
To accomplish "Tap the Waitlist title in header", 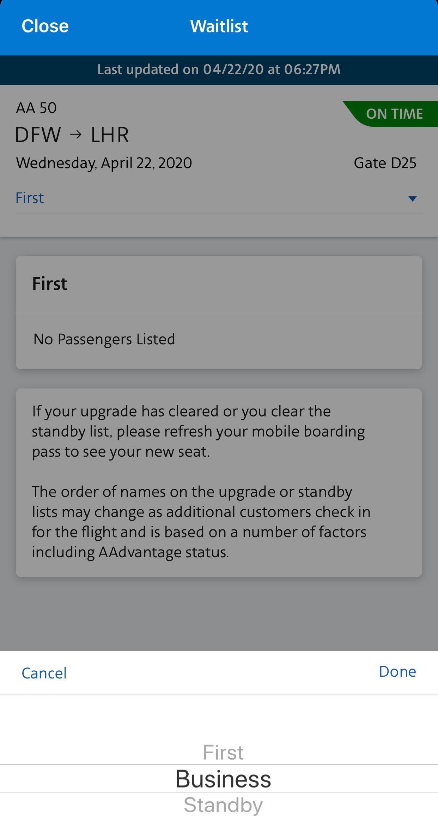I will click(x=219, y=26).
